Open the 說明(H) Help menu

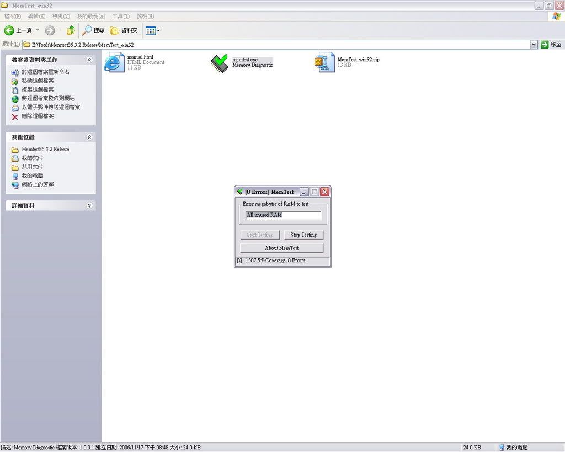click(145, 16)
